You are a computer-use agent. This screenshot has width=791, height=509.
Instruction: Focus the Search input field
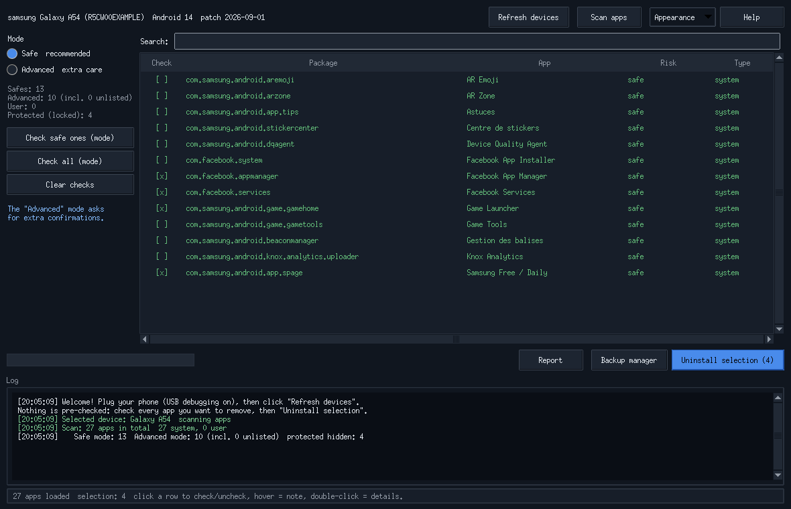pyautogui.click(x=477, y=42)
